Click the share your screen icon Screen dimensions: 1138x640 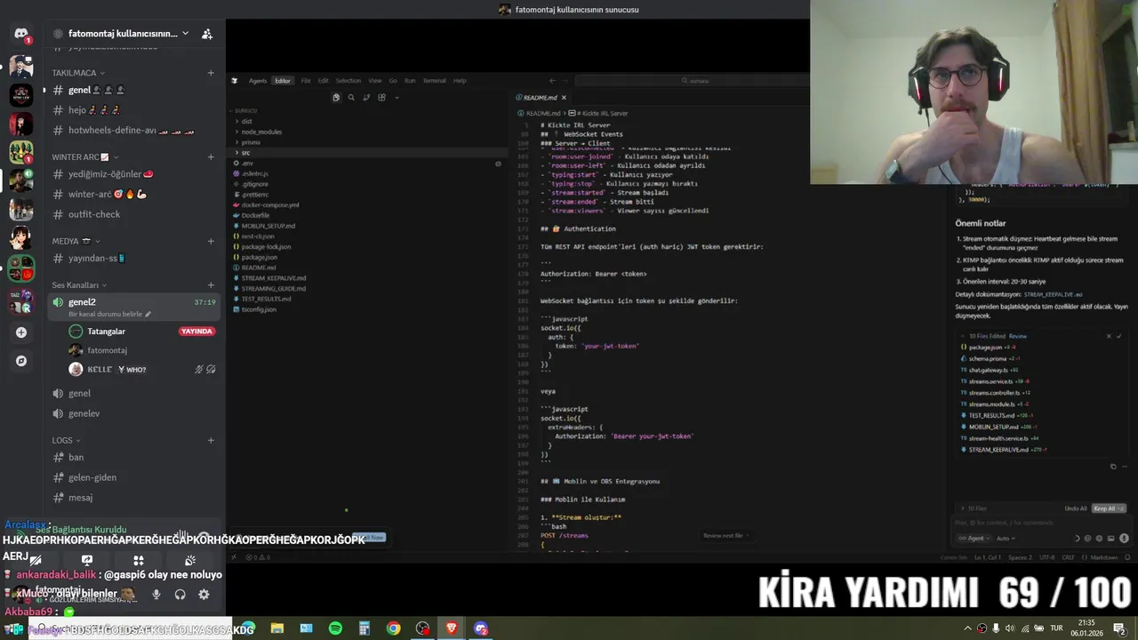tap(87, 560)
